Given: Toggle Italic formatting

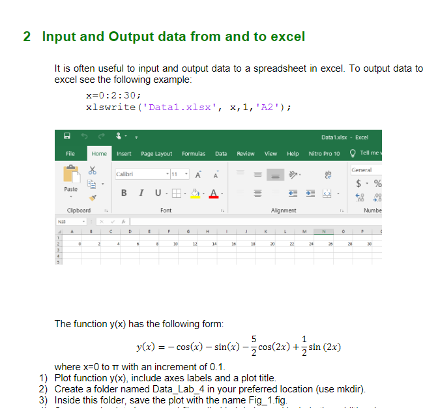Looking at the screenshot, I should coord(141,193).
